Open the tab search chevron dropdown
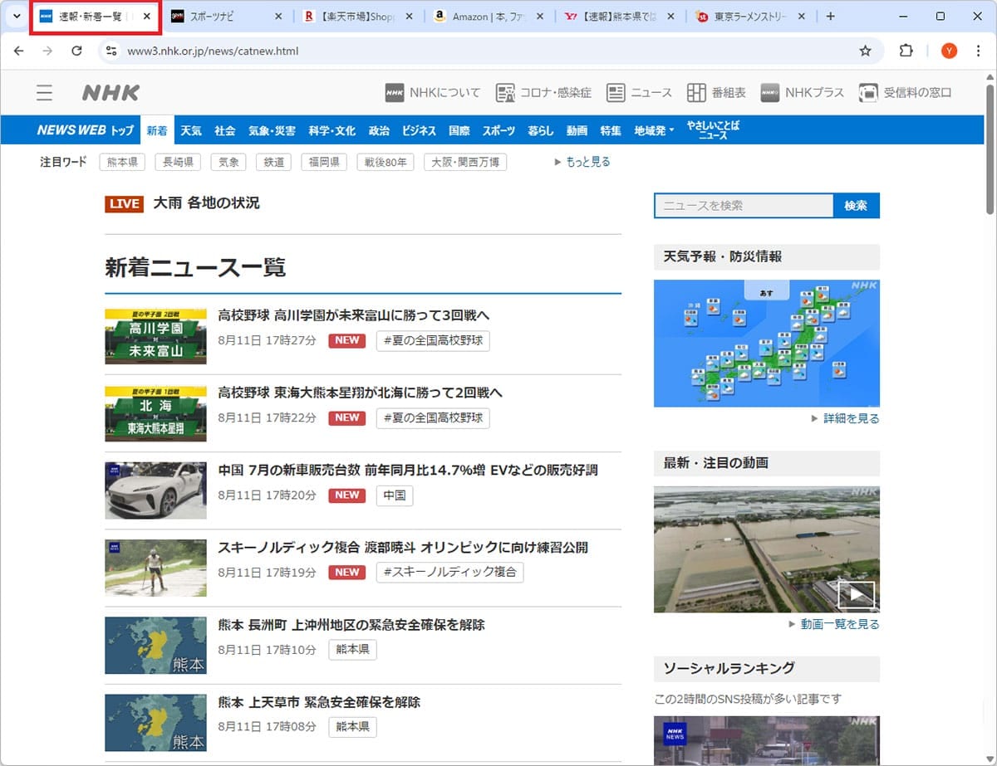 click(x=16, y=16)
